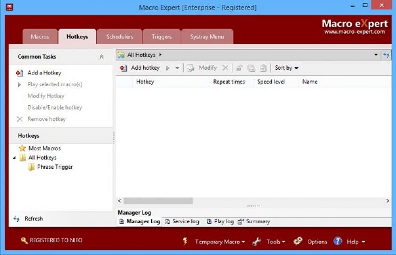The width and height of the screenshot is (396, 255).
Task: Click the REGISTERED TO NIEO key icon
Action: pos(24,241)
